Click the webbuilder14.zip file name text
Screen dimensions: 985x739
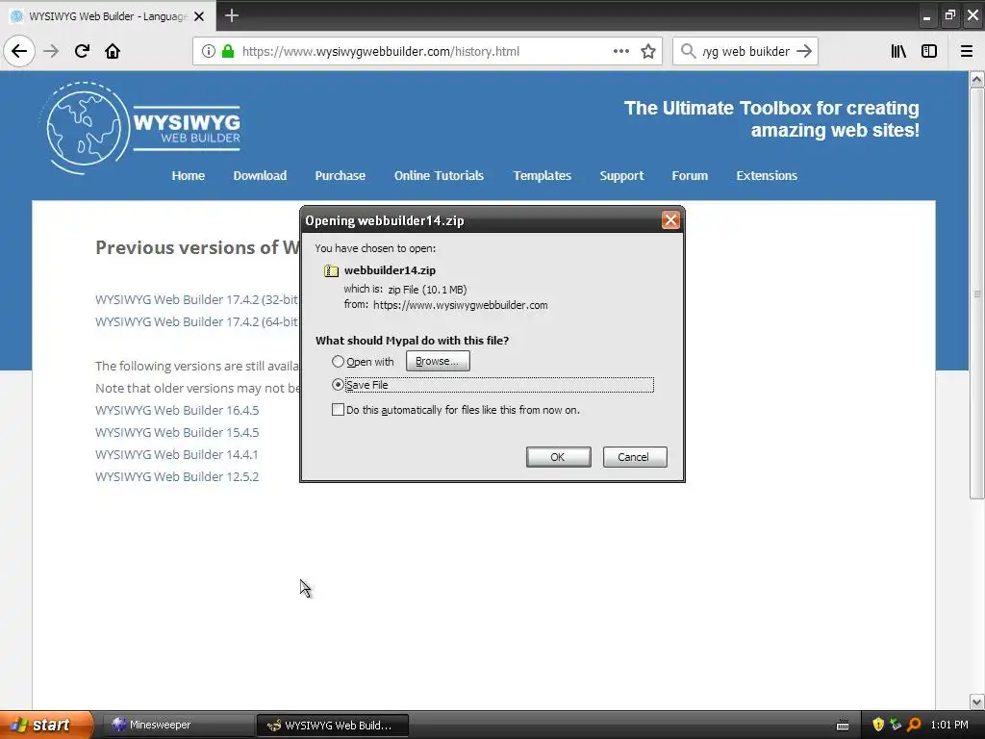tap(390, 270)
